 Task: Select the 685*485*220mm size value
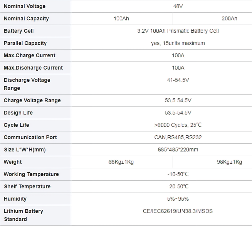click(x=178, y=150)
